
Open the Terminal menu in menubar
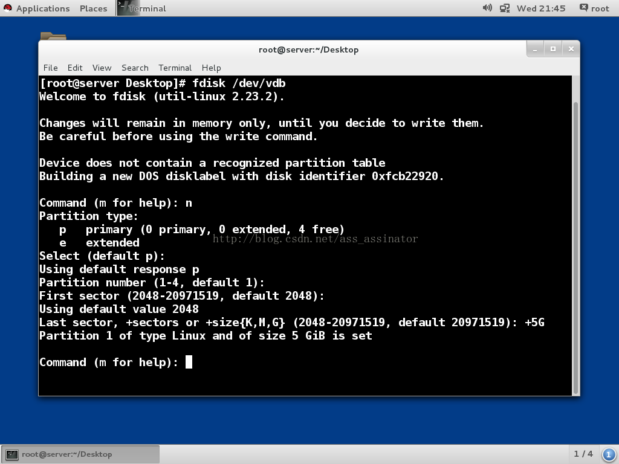pyautogui.click(x=175, y=68)
